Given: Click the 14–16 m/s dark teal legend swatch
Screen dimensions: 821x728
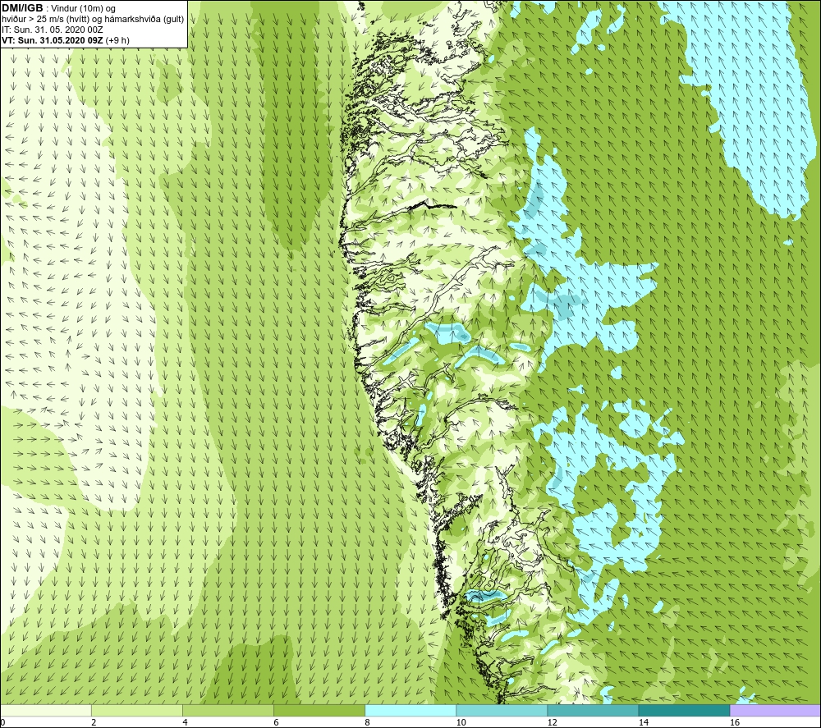Looking at the screenshot, I should click(683, 710).
